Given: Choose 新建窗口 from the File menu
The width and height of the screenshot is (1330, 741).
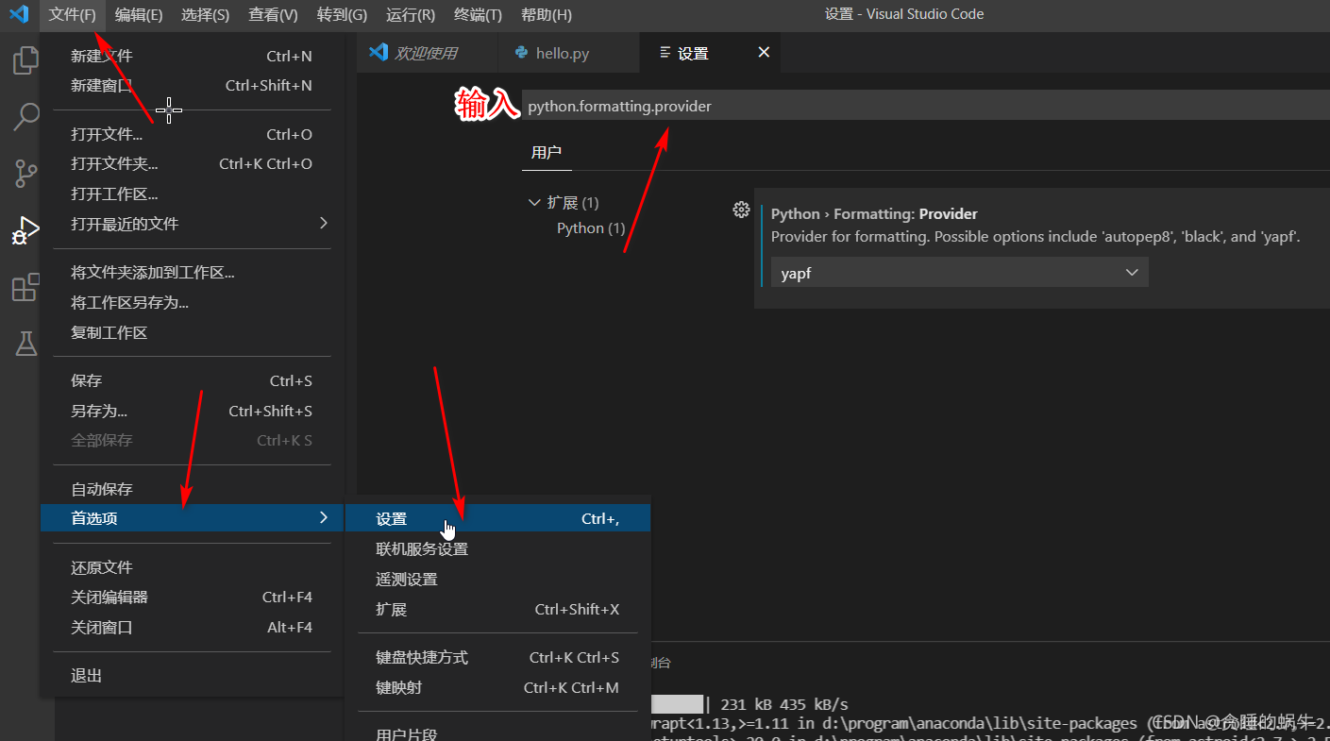Looking at the screenshot, I should click(x=192, y=85).
